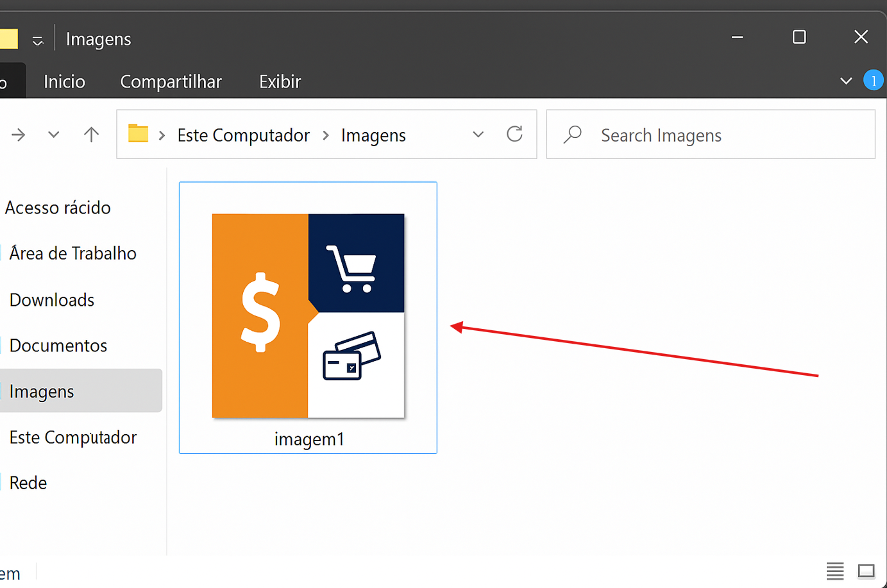The width and height of the screenshot is (887, 588).
Task: Click the imagem1 file name
Action: click(x=309, y=439)
